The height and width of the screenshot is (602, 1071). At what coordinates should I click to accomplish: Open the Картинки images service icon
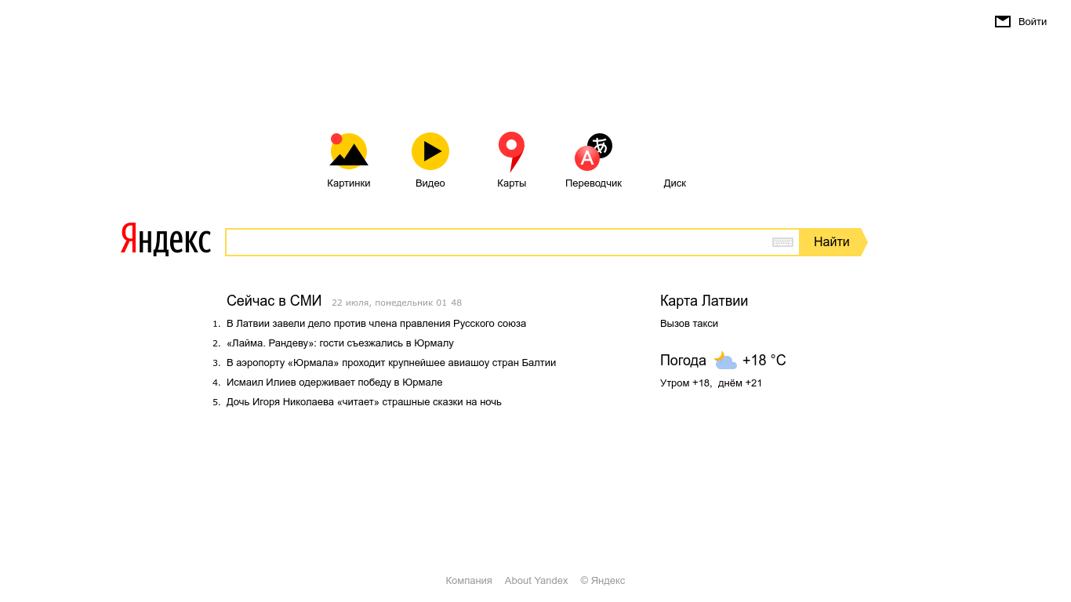coord(349,151)
